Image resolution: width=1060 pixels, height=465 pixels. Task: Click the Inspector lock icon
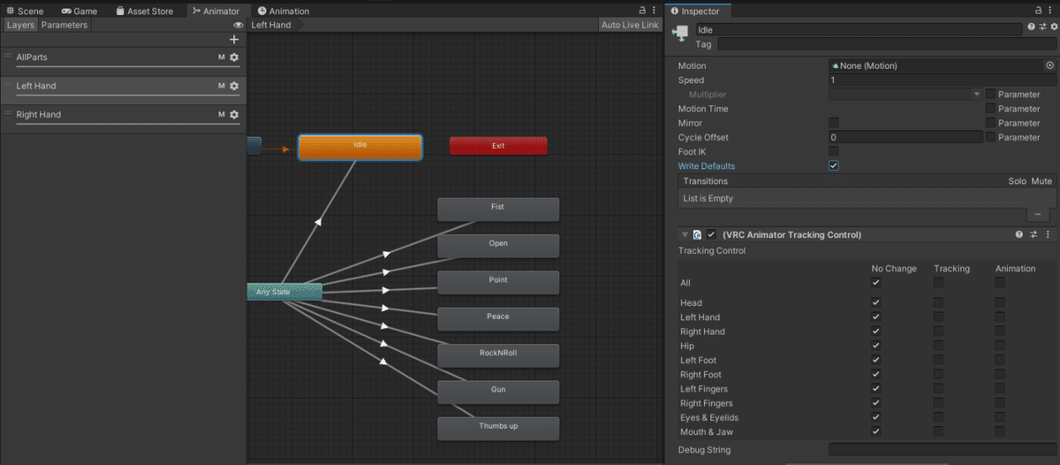pyautogui.click(x=1038, y=11)
